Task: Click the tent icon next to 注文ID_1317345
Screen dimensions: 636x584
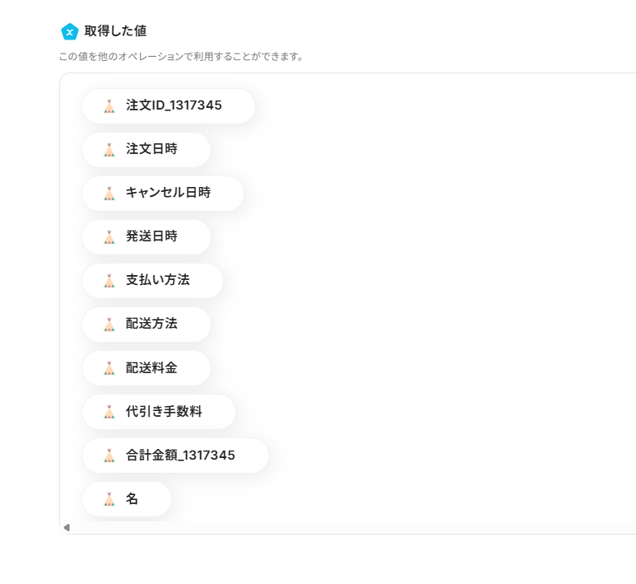Action: (109, 106)
